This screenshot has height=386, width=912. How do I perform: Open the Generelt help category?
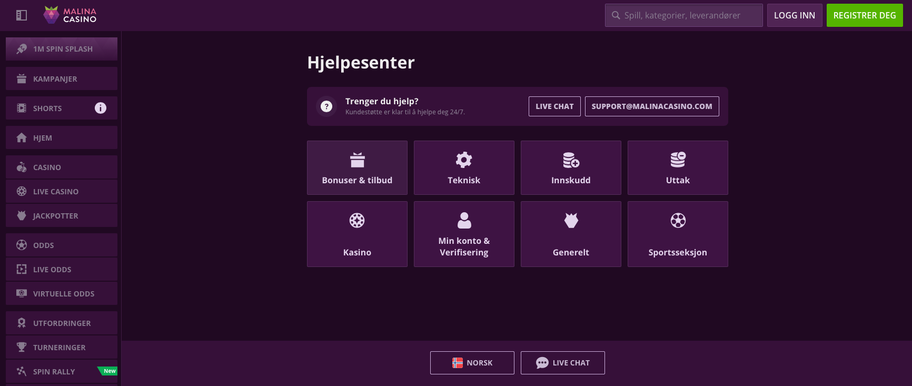(571, 234)
